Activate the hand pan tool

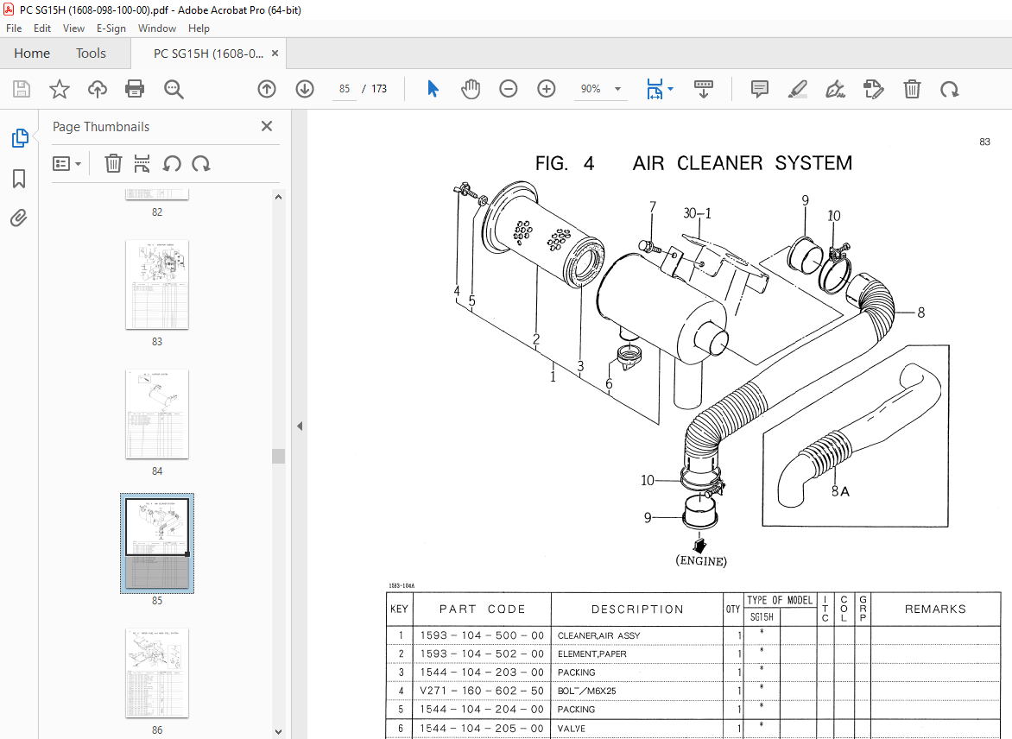(471, 89)
